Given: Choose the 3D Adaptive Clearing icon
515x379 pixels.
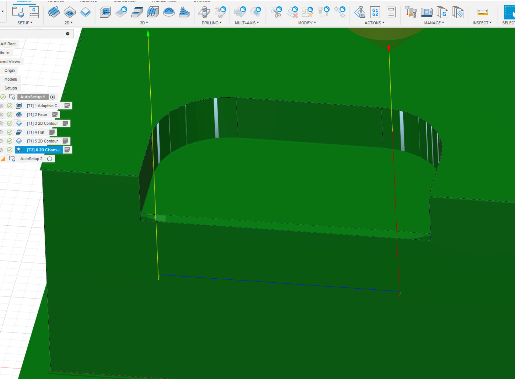Looking at the screenshot, I should click(x=105, y=12).
